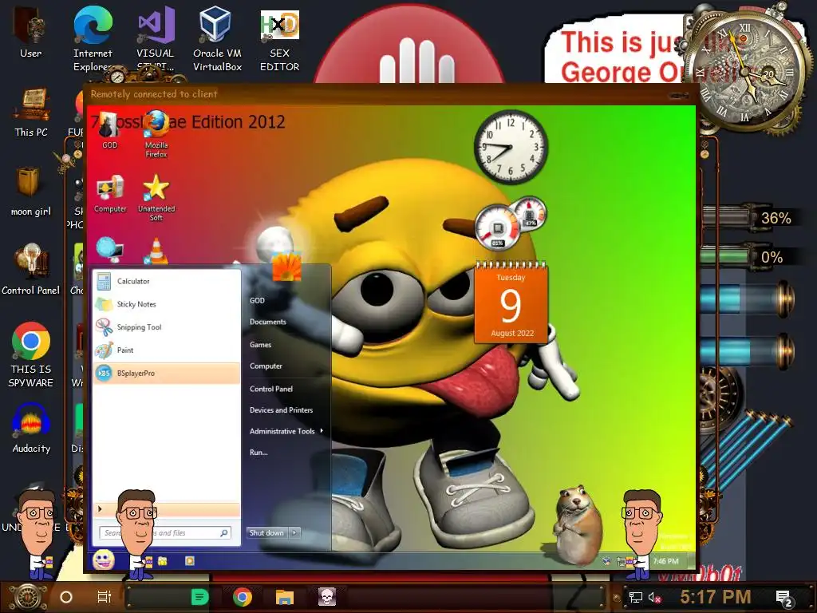Viewport: 817px width, 613px height.
Task: Click the muted volume icon in host tray
Action: click(x=654, y=597)
